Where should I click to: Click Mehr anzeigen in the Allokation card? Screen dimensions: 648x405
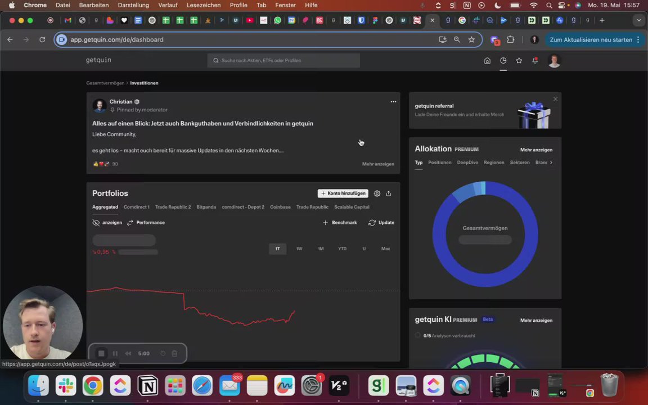point(536,150)
